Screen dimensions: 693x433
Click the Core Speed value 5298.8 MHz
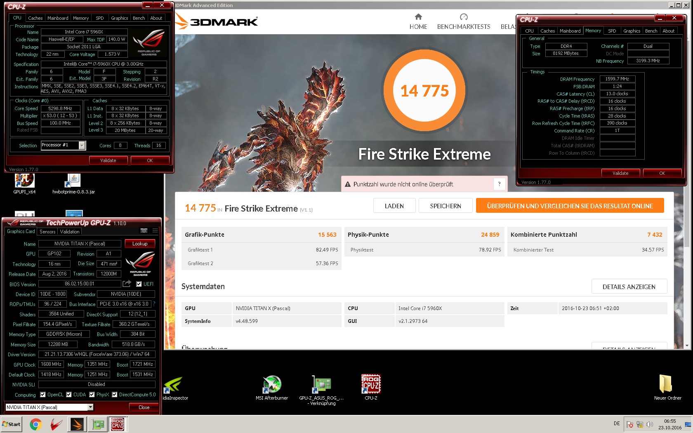point(60,108)
